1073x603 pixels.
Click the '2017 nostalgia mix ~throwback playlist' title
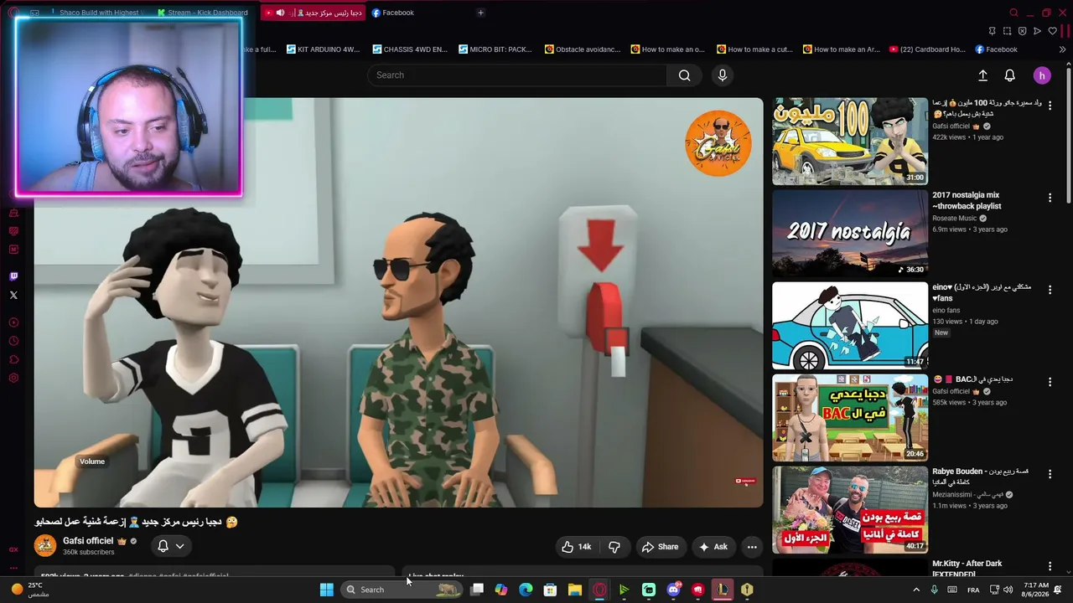(x=967, y=200)
